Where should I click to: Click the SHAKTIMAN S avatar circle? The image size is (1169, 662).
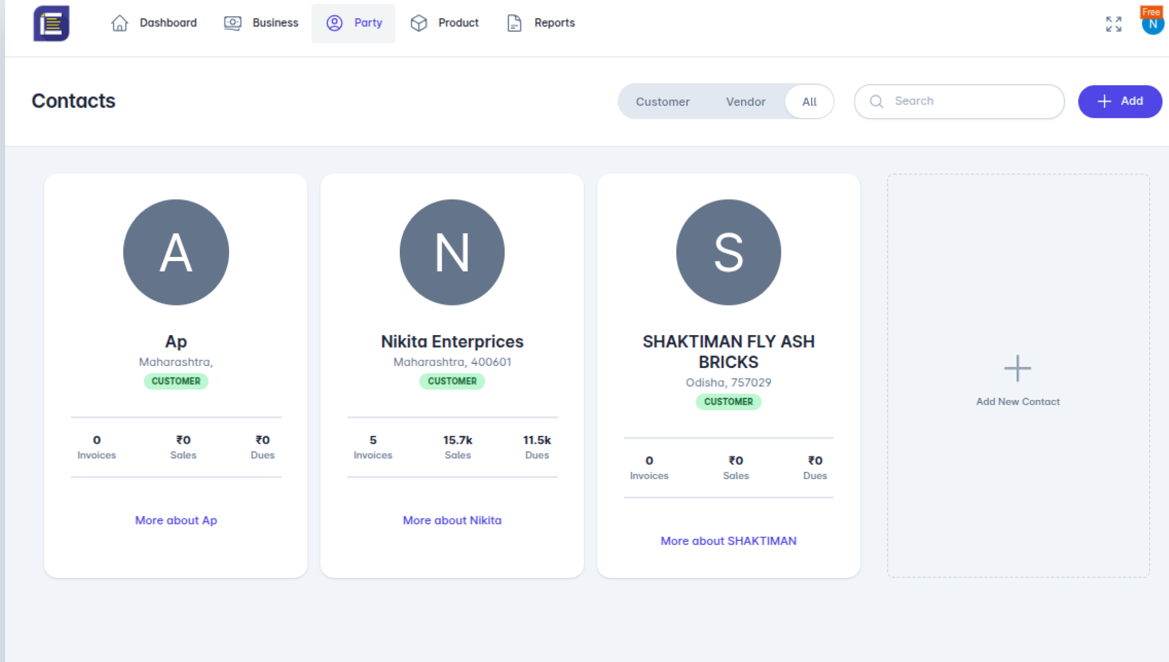(x=728, y=252)
